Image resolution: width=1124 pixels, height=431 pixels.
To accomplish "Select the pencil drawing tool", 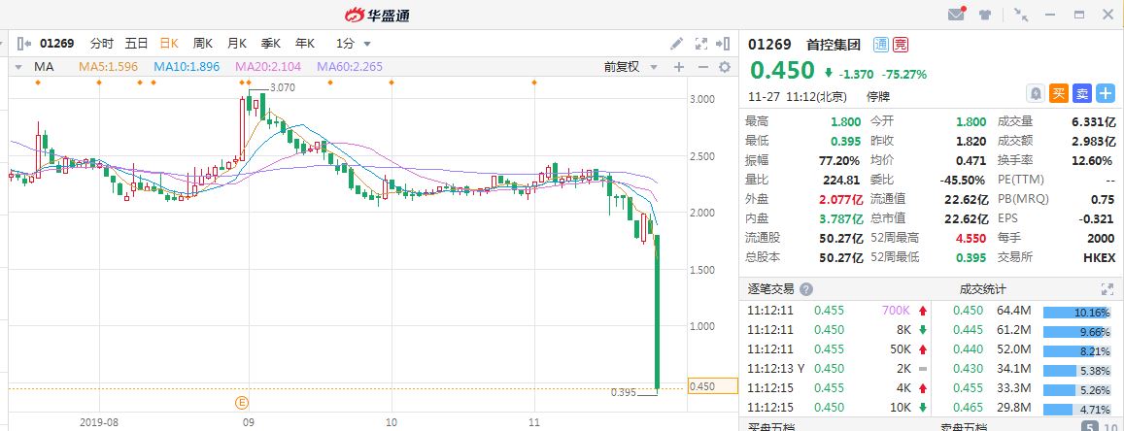I will point(677,44).
